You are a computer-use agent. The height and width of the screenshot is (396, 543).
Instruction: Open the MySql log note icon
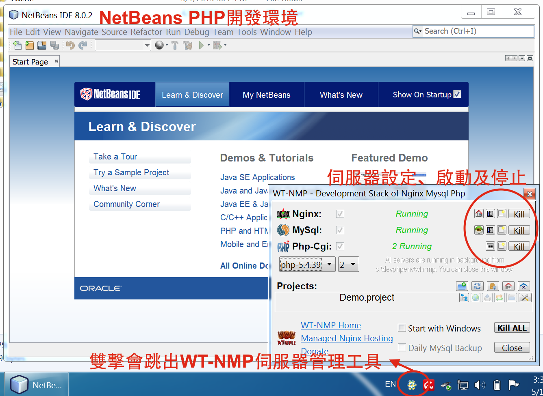pyautogui.click(x=502, y=230)
